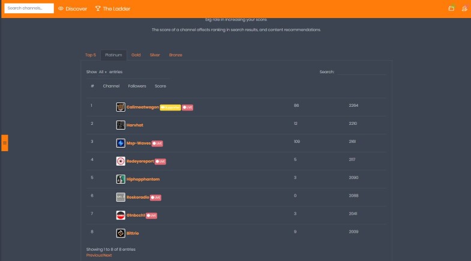
Task: Click Msp-Waves' blue avatar icon
Action: pos(121,143)
